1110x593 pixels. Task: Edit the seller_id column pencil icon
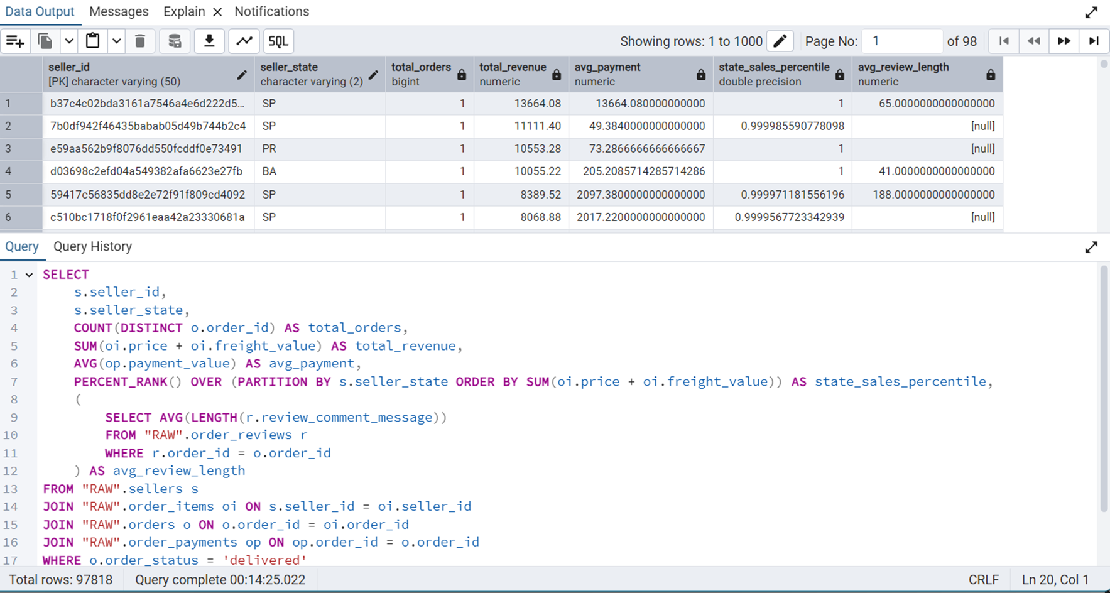(242, 75)
